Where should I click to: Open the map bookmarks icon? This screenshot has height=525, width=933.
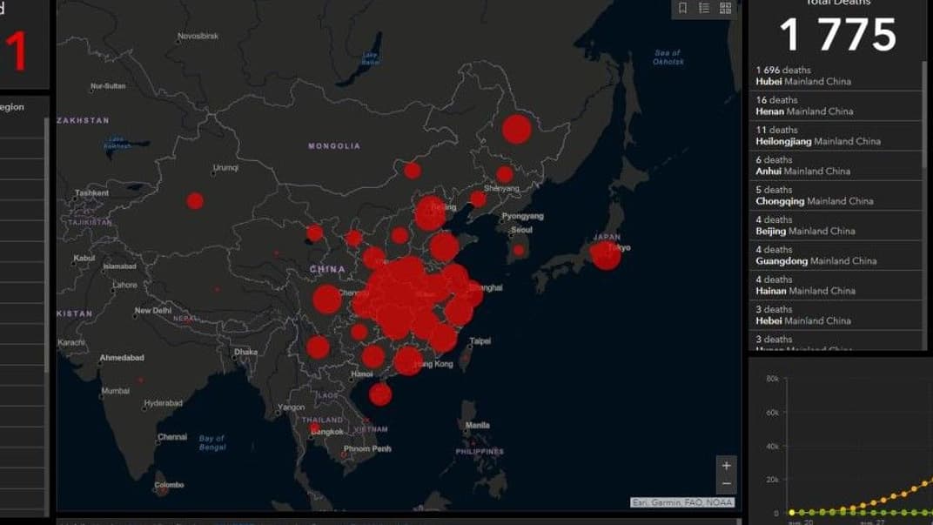(x=683, y=8)
